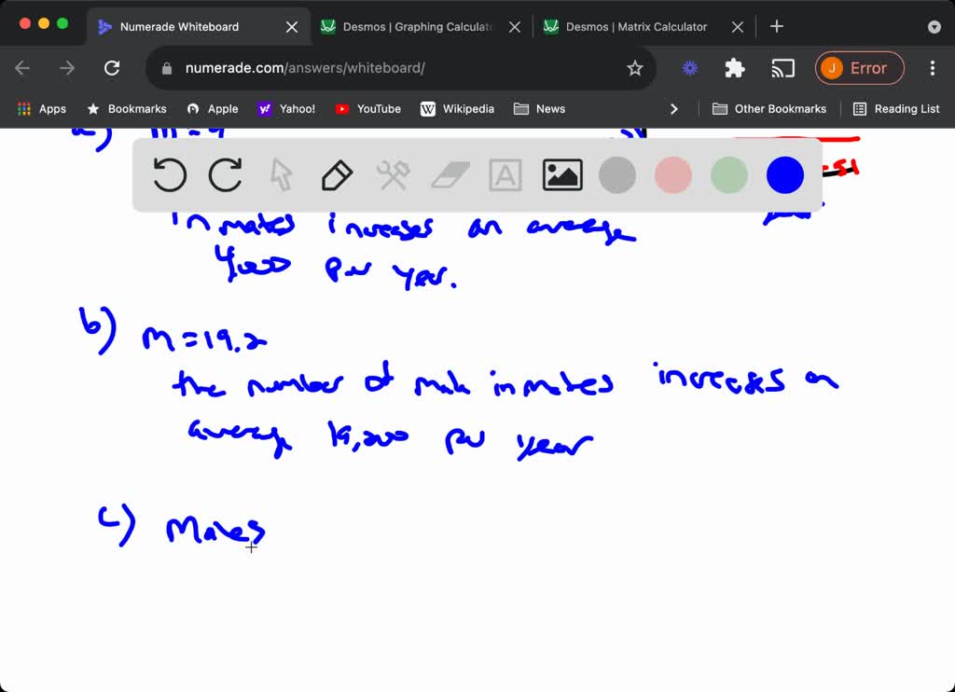The width and height of the screenshot is (955, 692).
Task: Insert an image with picture icon
Action: coord(562,175)
